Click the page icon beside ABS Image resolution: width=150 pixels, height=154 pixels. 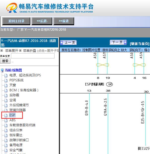click(6, 120)
